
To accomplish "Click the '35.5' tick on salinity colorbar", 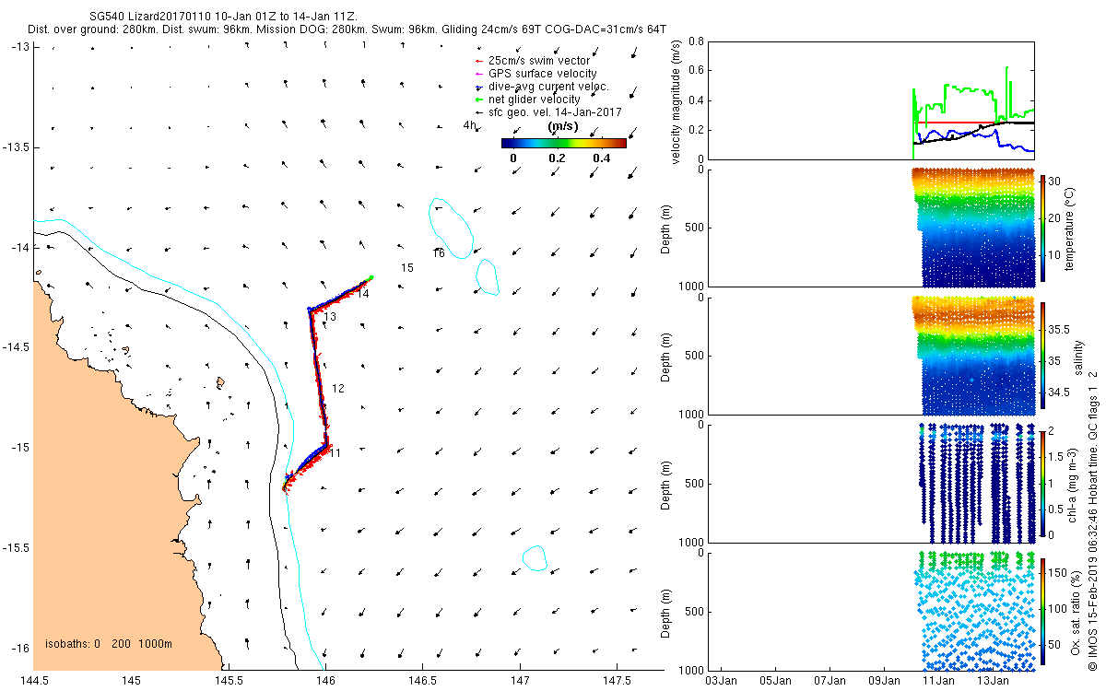I will coord(1061,330).
